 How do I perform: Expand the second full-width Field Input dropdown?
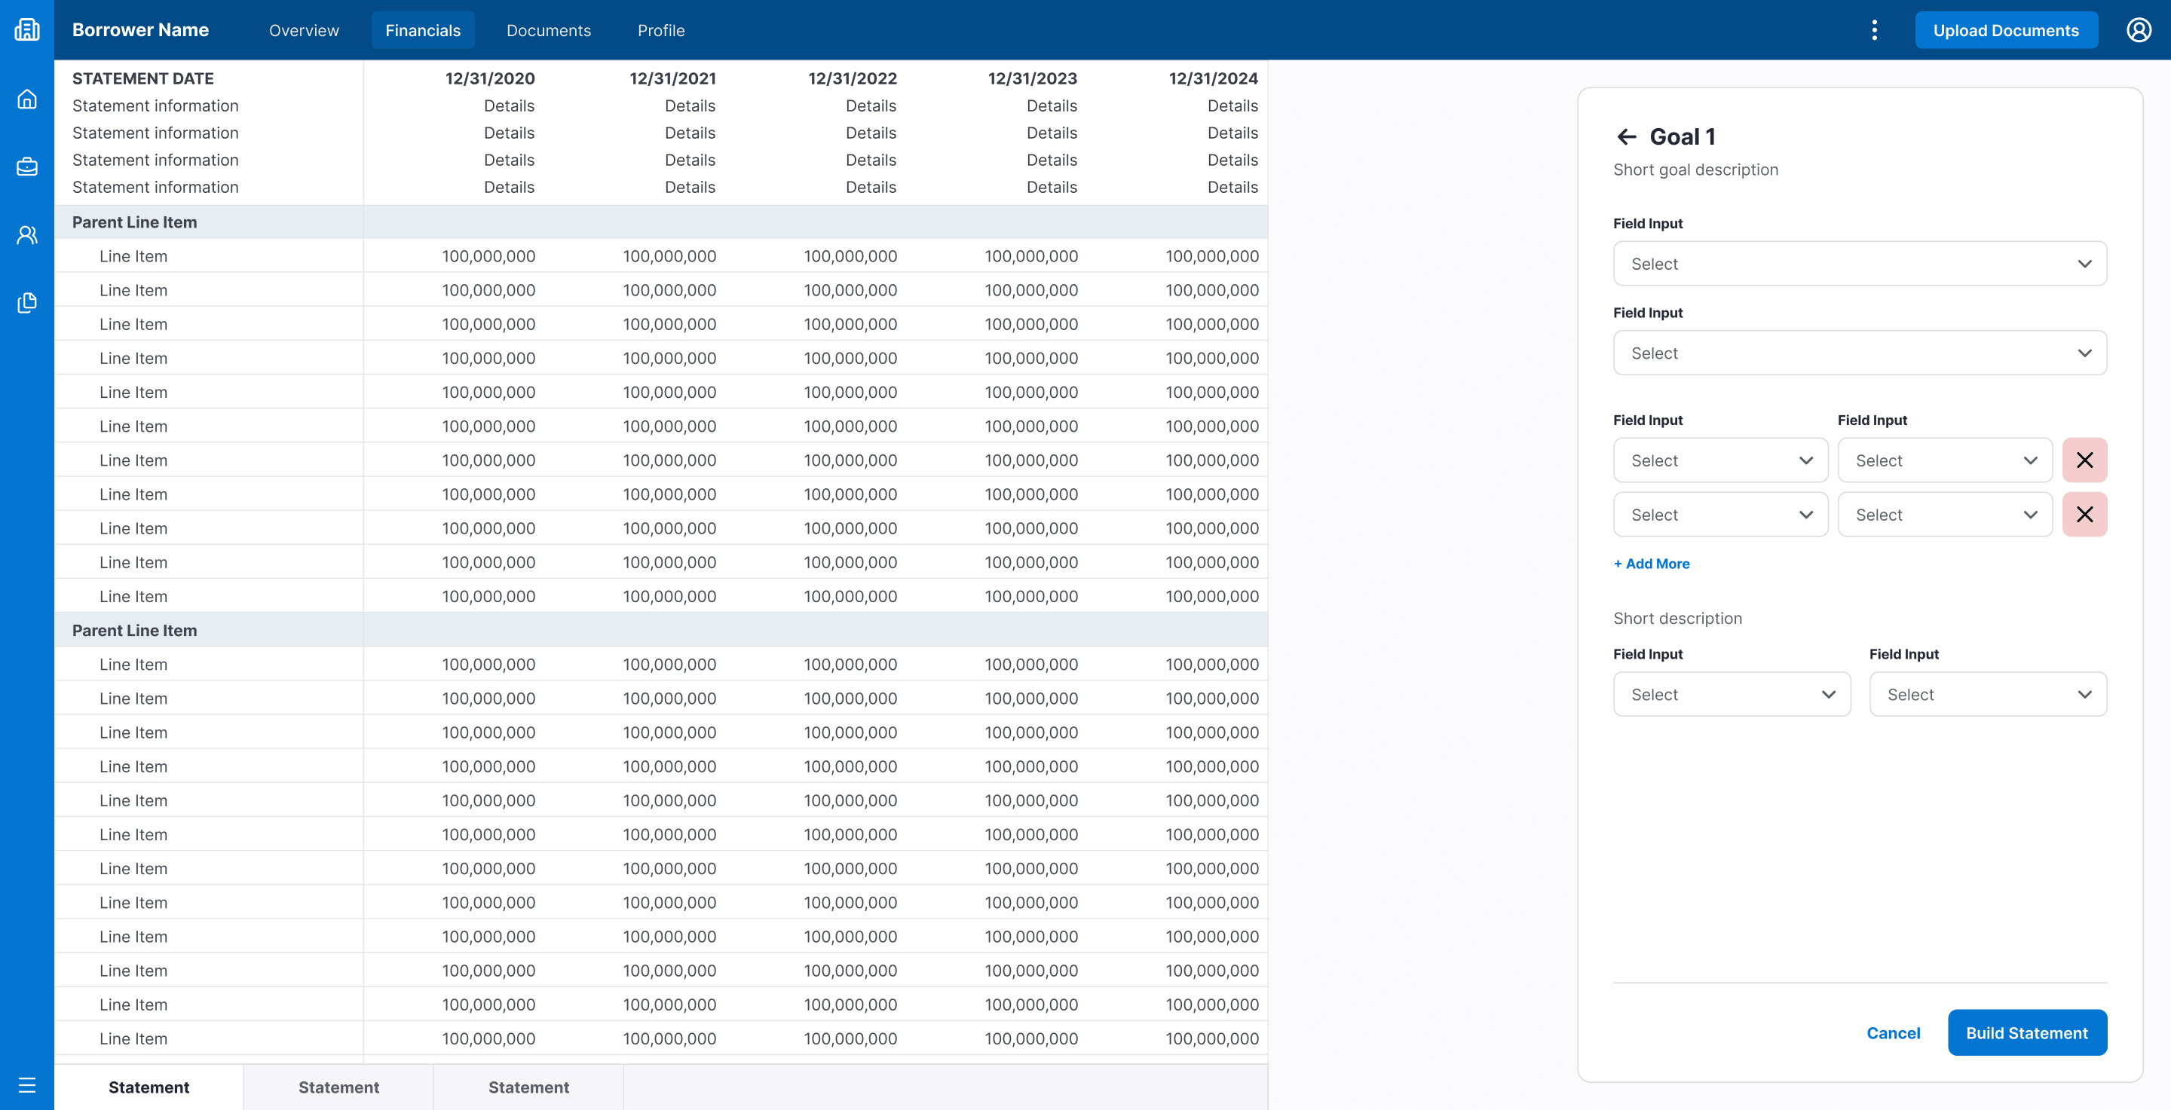point(1859,353)
